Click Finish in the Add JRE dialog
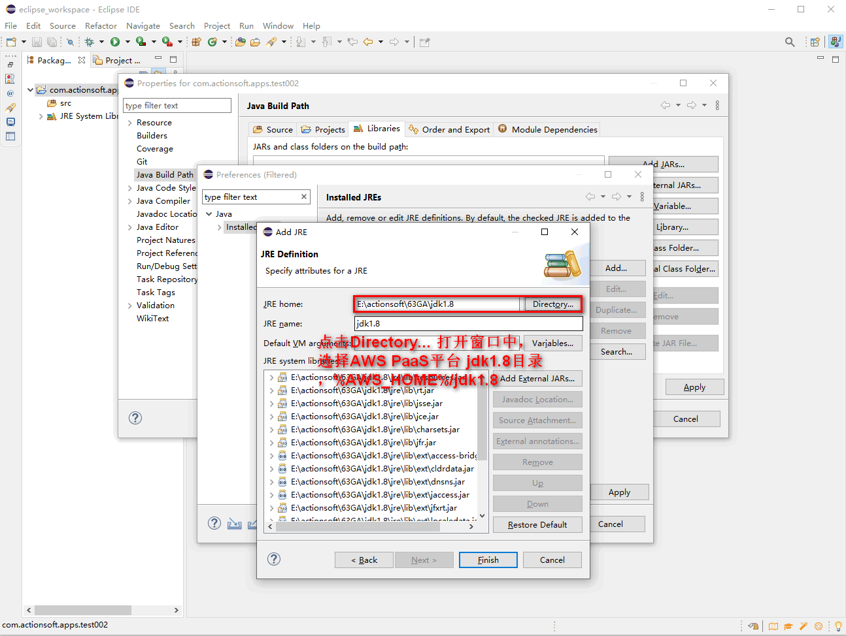 pyautogui.click(x=488, y=560)
